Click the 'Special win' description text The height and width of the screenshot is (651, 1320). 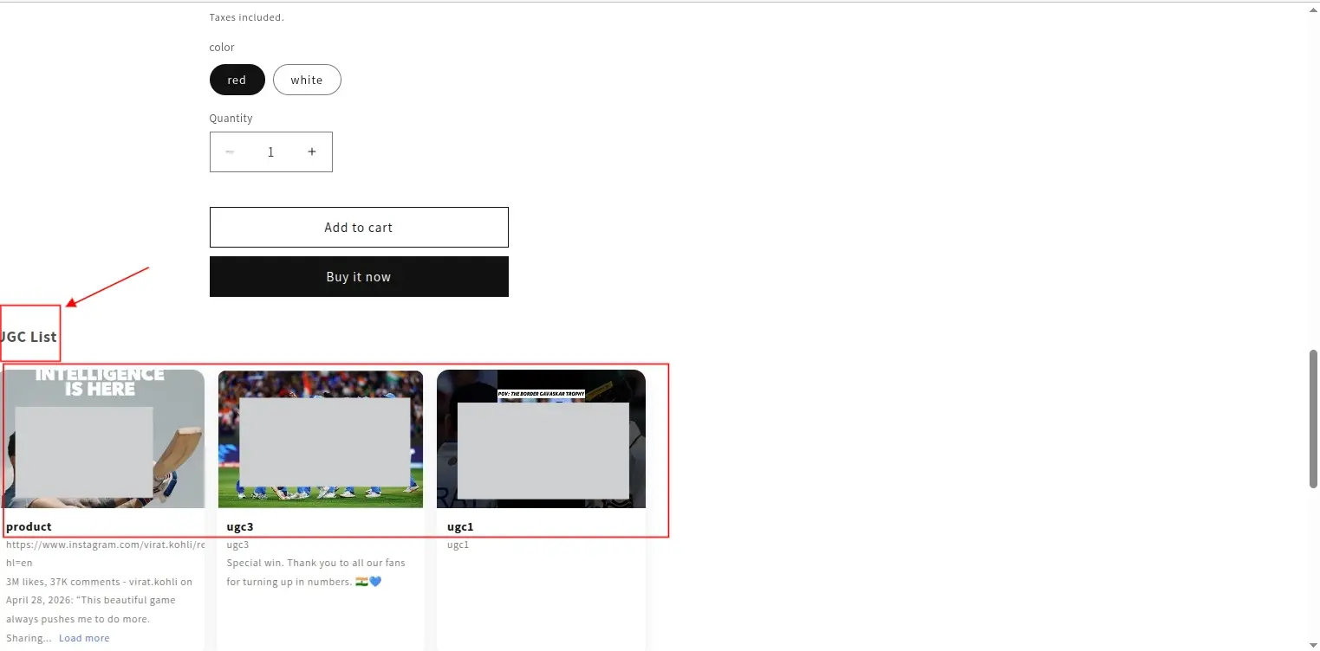pyautogui.click(x=315, y=572)
